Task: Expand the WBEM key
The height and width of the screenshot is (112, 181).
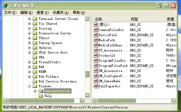Action: coord(29,72)
